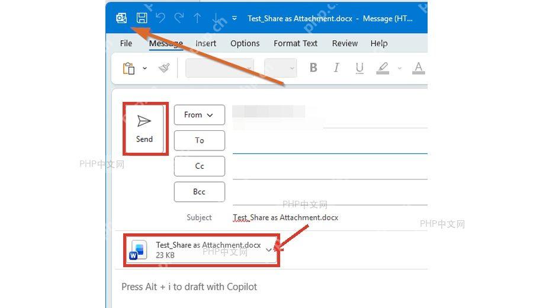
Task: Click the message body Copilot prompt area
Action: coord(189,287)
